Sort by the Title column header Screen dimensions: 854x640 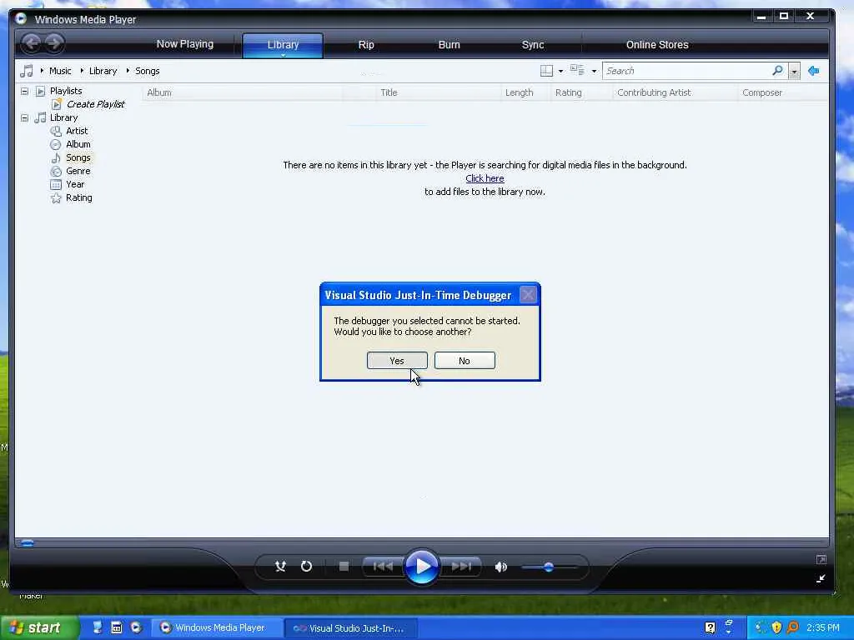click(439, 92)
